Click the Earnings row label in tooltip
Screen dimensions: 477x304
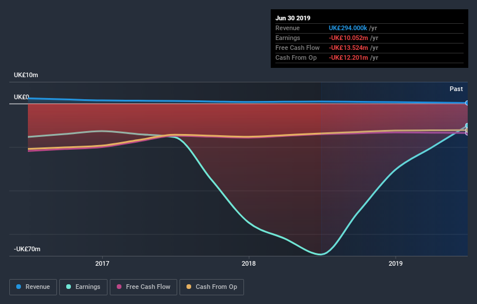288,38
